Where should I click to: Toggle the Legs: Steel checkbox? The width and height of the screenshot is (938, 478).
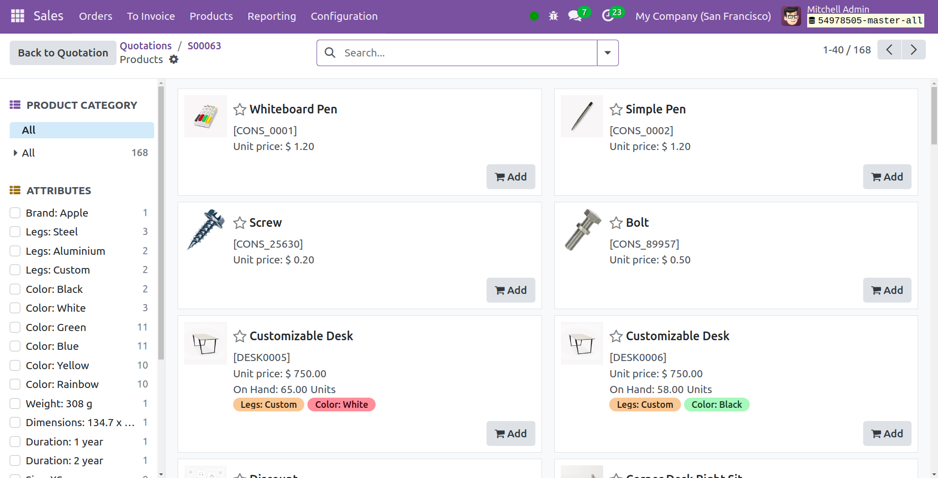point(15,232)
